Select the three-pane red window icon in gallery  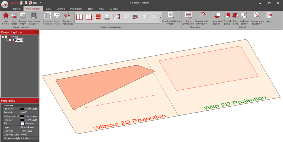point(98,17)
